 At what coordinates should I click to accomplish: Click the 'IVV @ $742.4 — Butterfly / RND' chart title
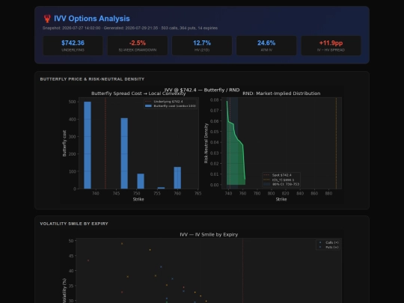point(202,90)
